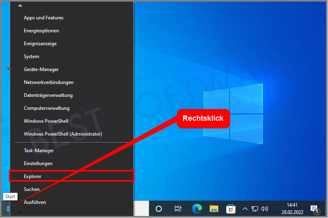
Task: Click the volume speaker icon
Action: (x=265, y=209)
